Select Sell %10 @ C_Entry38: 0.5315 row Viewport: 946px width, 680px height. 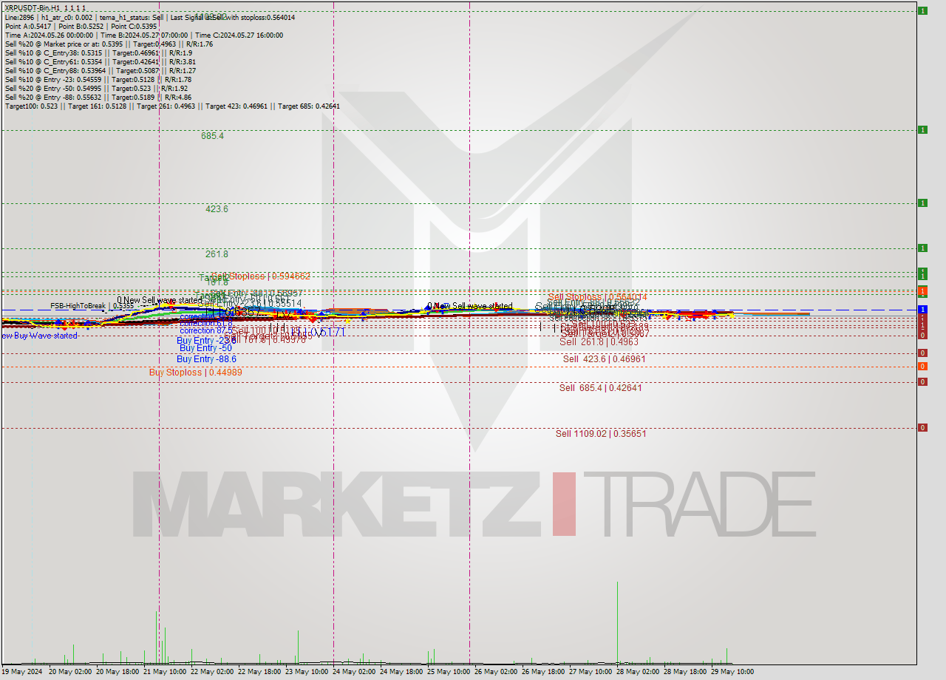[x=98, y=52]
